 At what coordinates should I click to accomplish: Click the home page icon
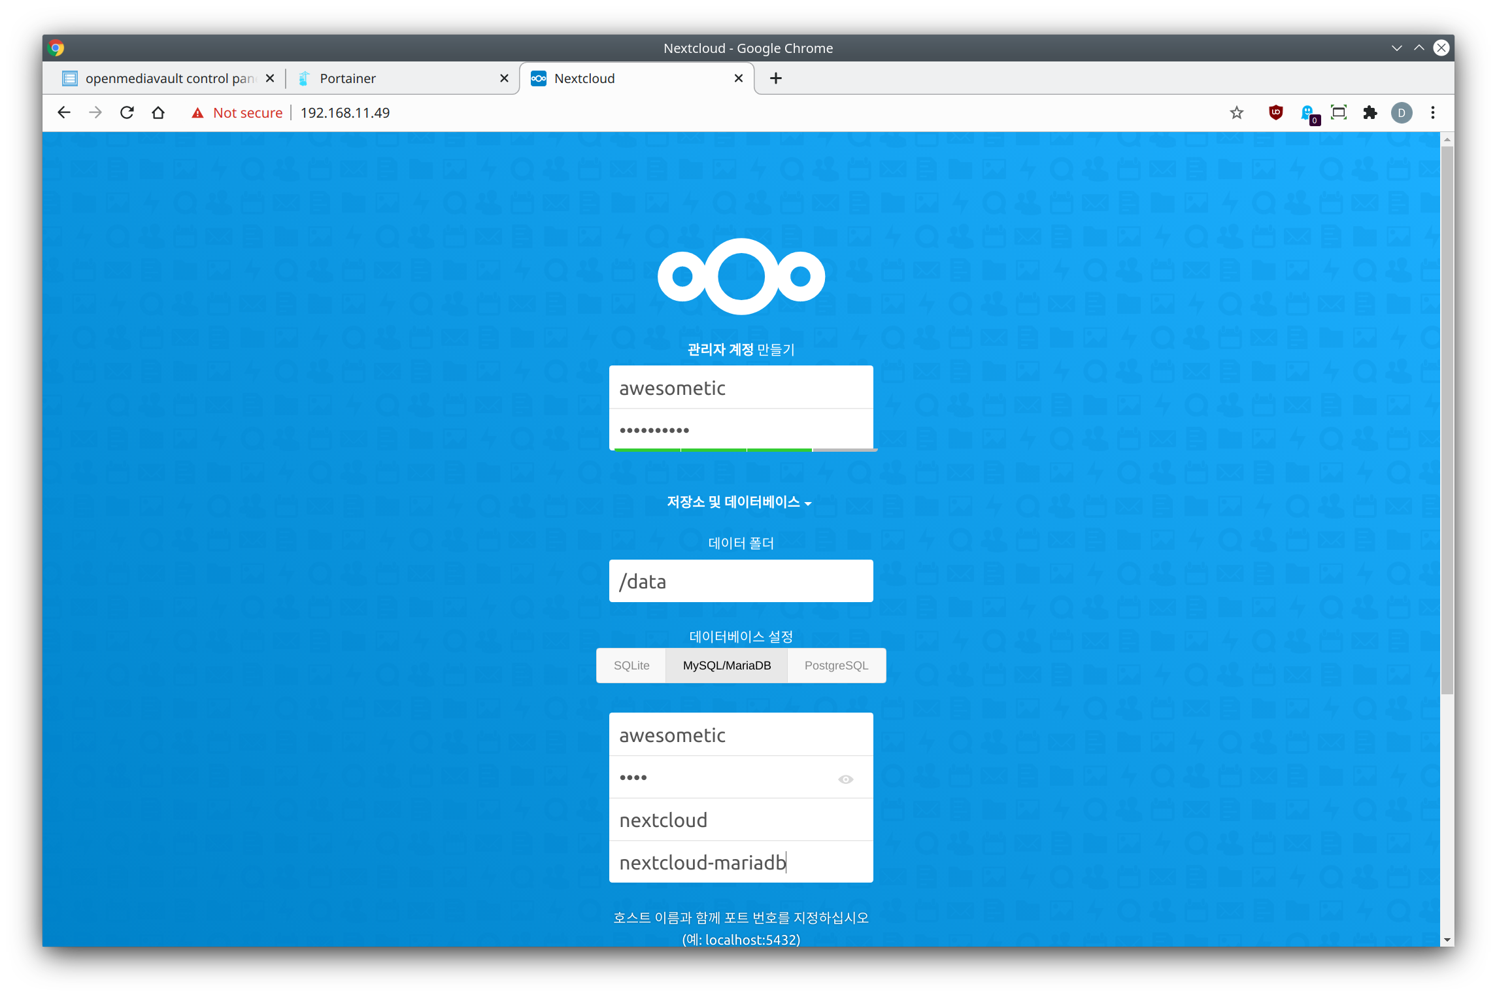tap(158, 112)
